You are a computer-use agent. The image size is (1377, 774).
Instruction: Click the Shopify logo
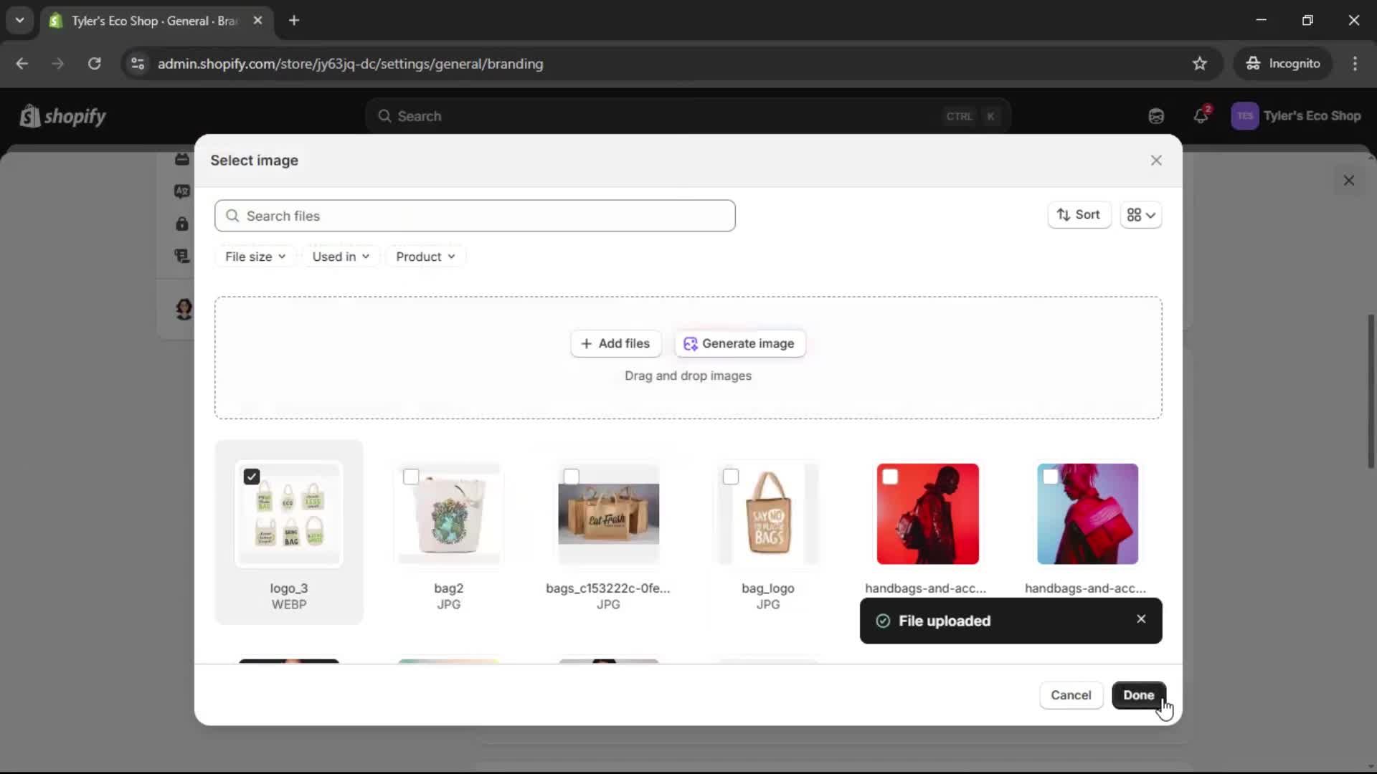[63, 116]
